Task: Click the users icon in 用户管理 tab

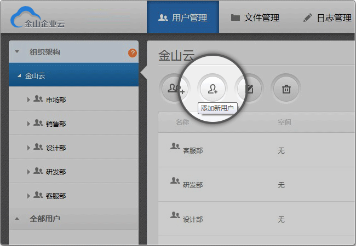Action: 163,17
